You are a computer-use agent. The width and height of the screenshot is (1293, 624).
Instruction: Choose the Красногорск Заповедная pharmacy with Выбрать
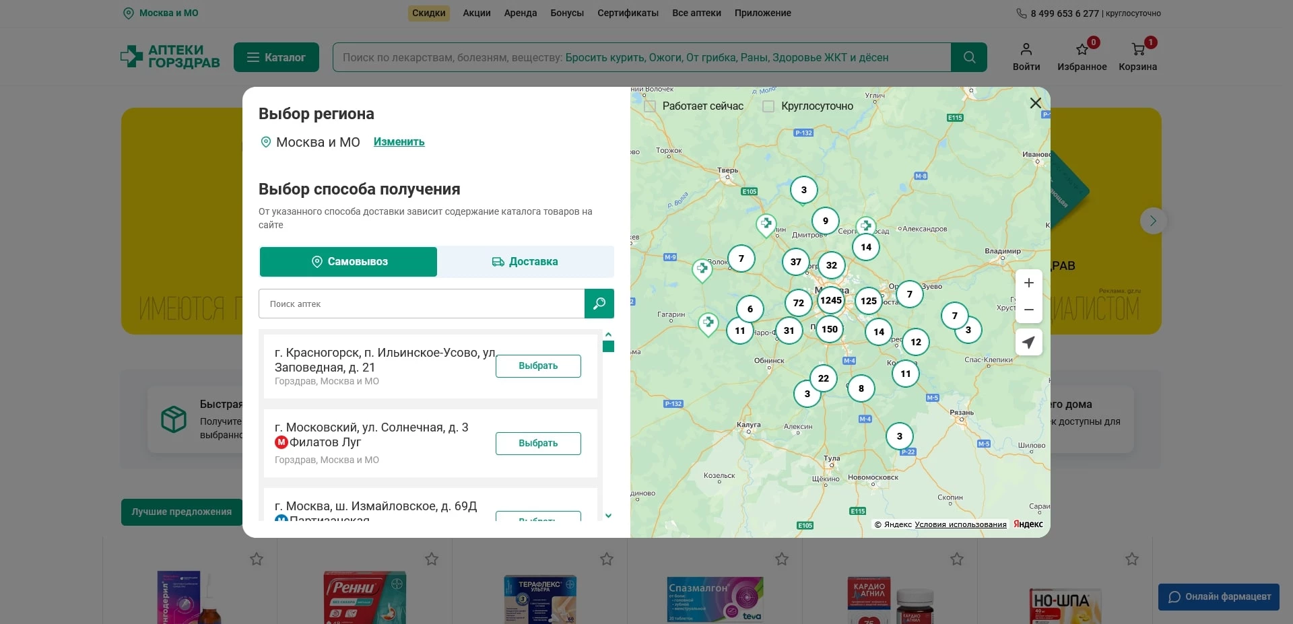537,366
